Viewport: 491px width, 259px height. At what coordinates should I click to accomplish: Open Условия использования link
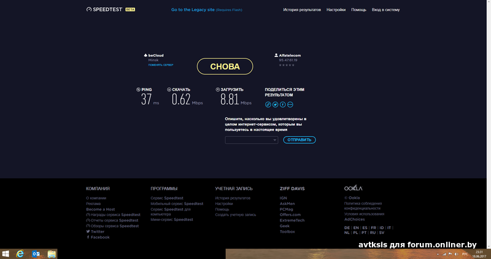click(364, 214)
